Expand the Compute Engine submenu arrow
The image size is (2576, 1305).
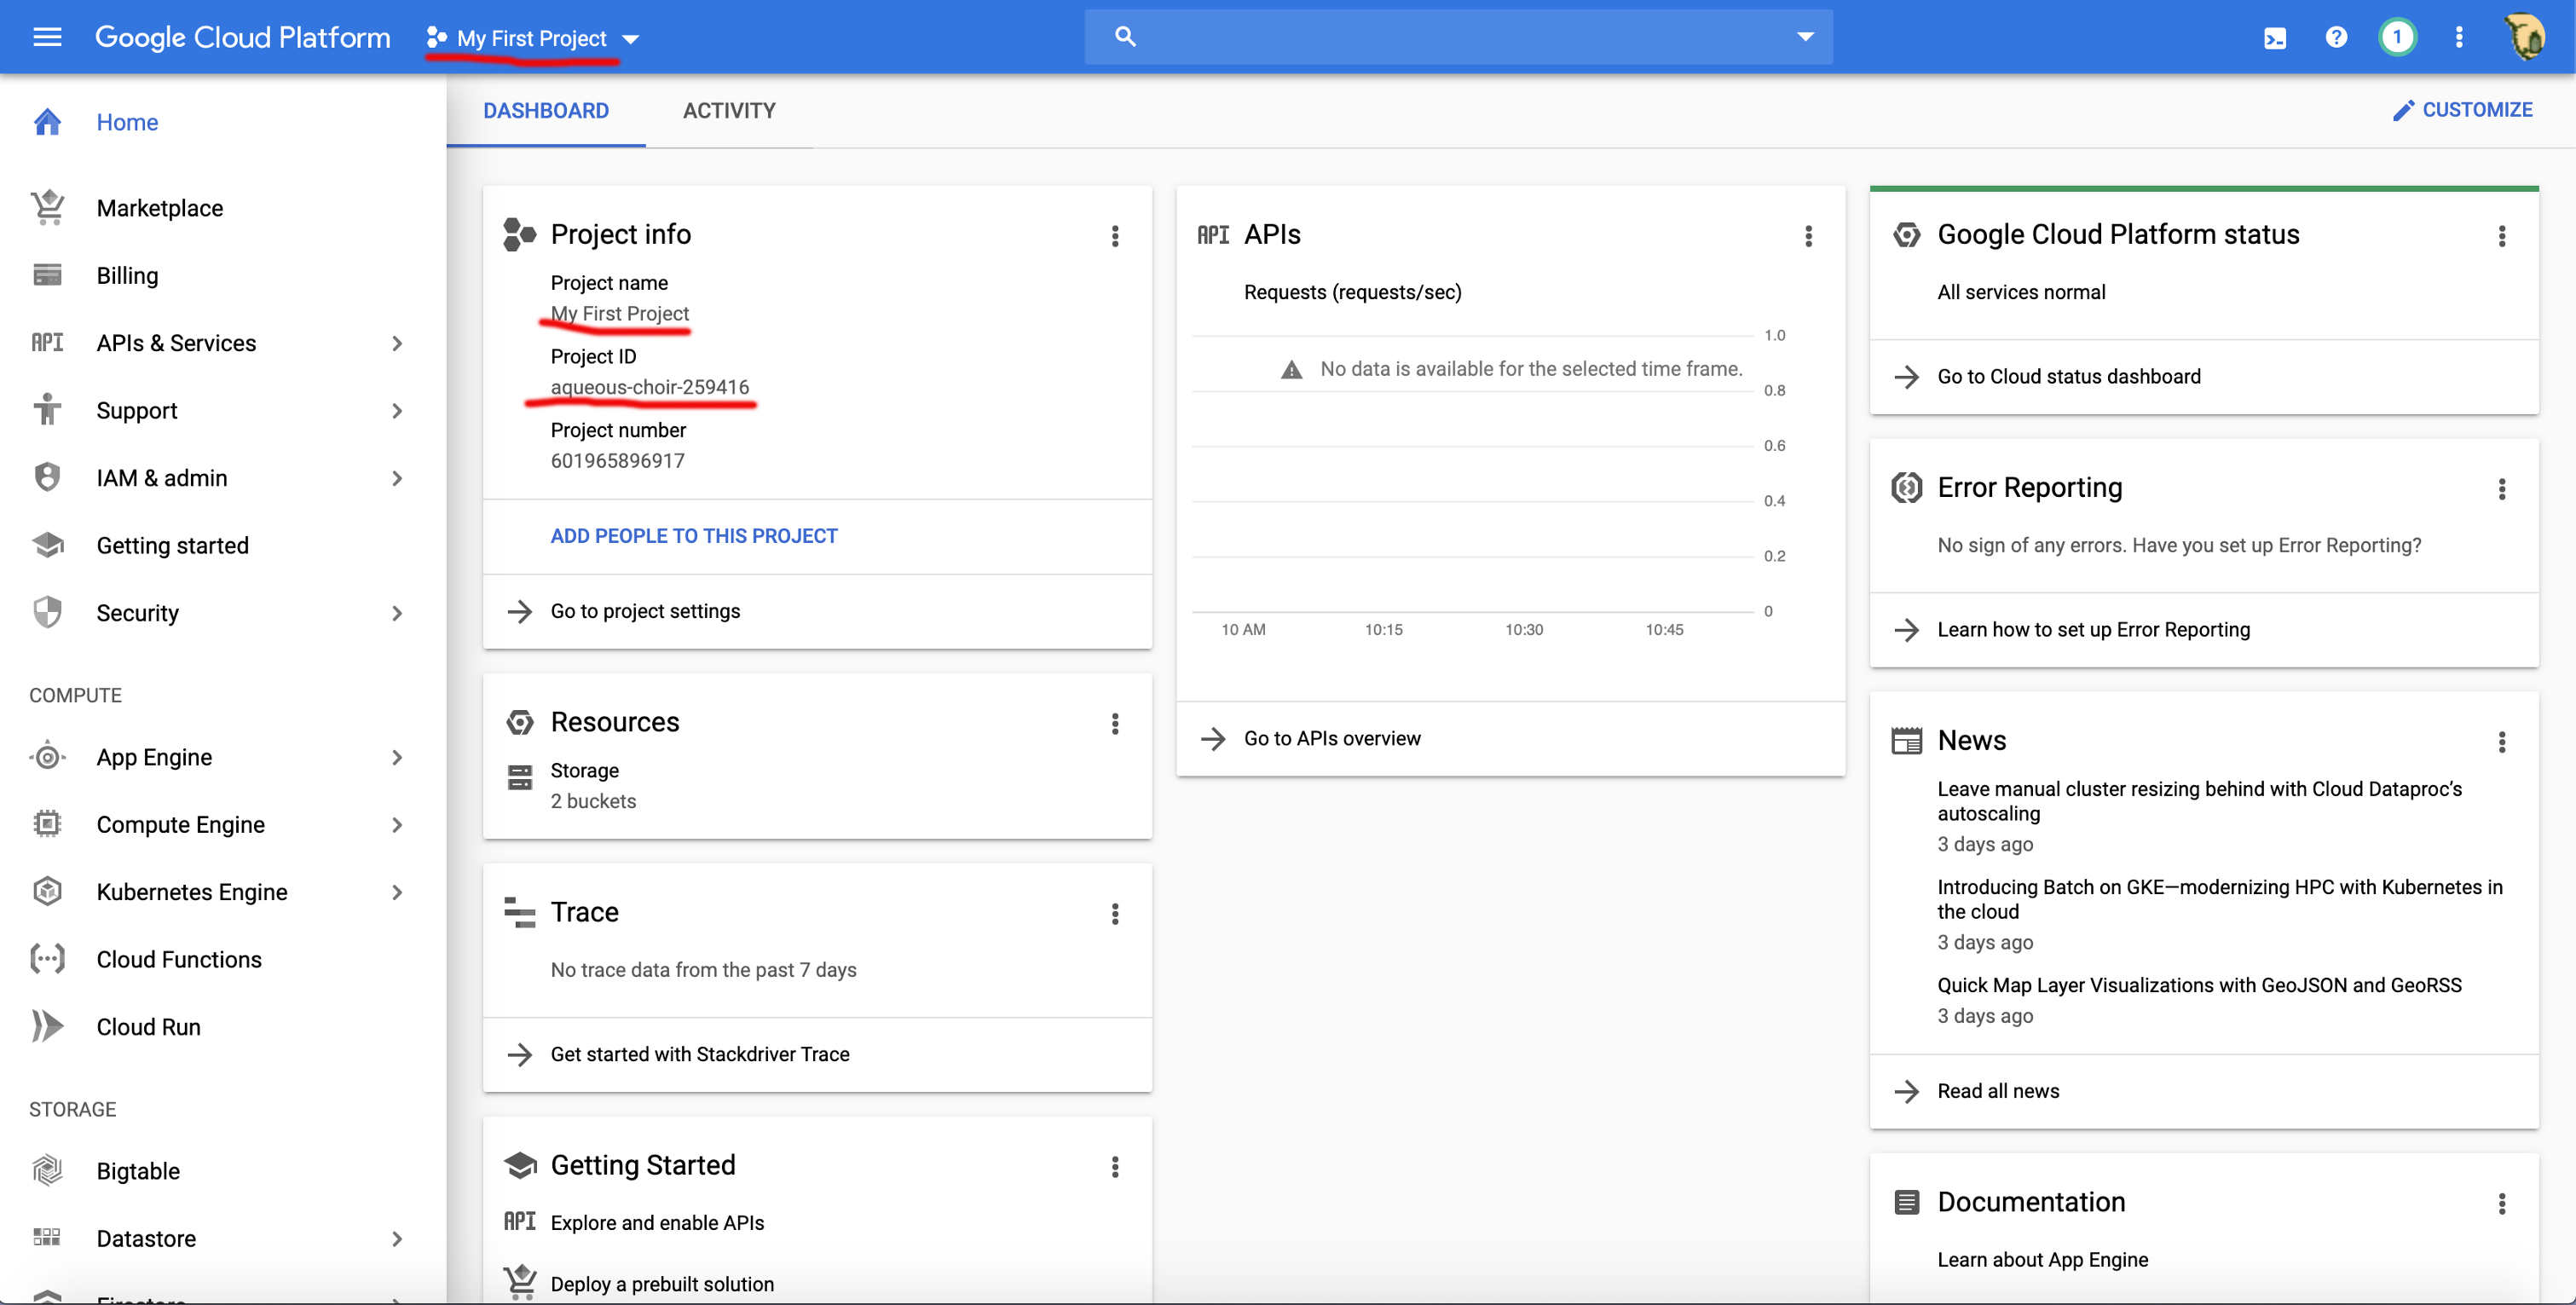coord(397,824)
